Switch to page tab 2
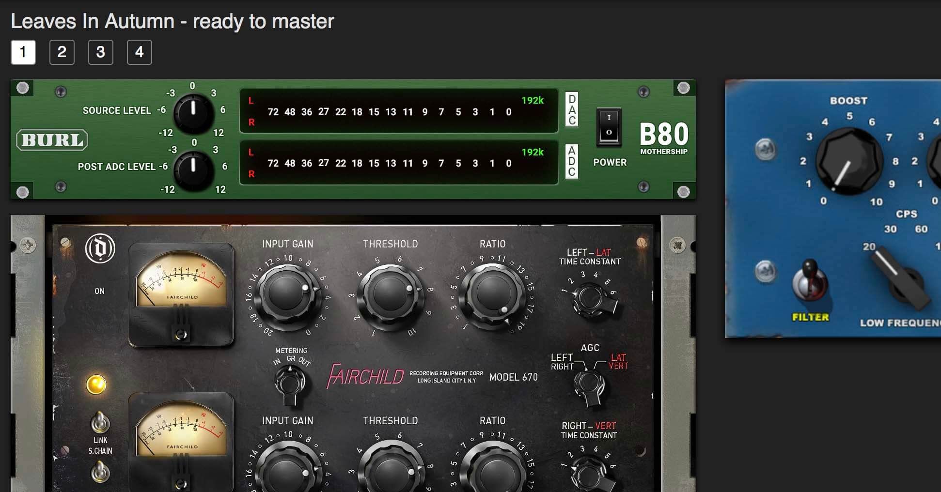Image resolution: width=941 pixels, height=492 pixels. (x=62, y=52)
